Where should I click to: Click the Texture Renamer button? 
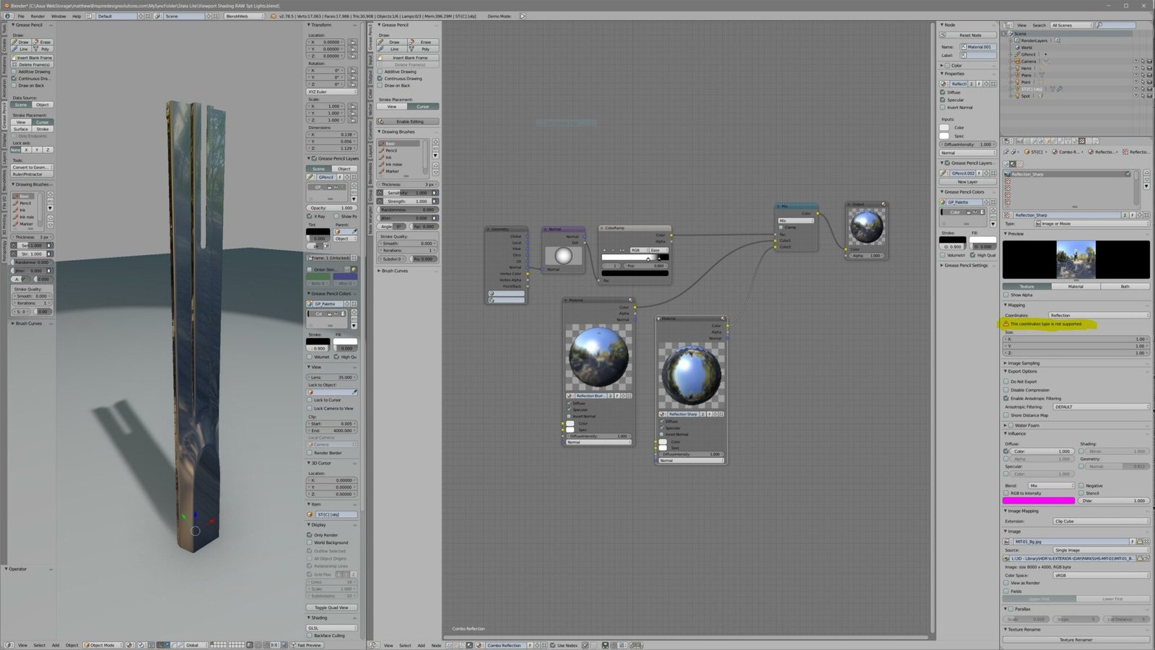coord(1076,640)
